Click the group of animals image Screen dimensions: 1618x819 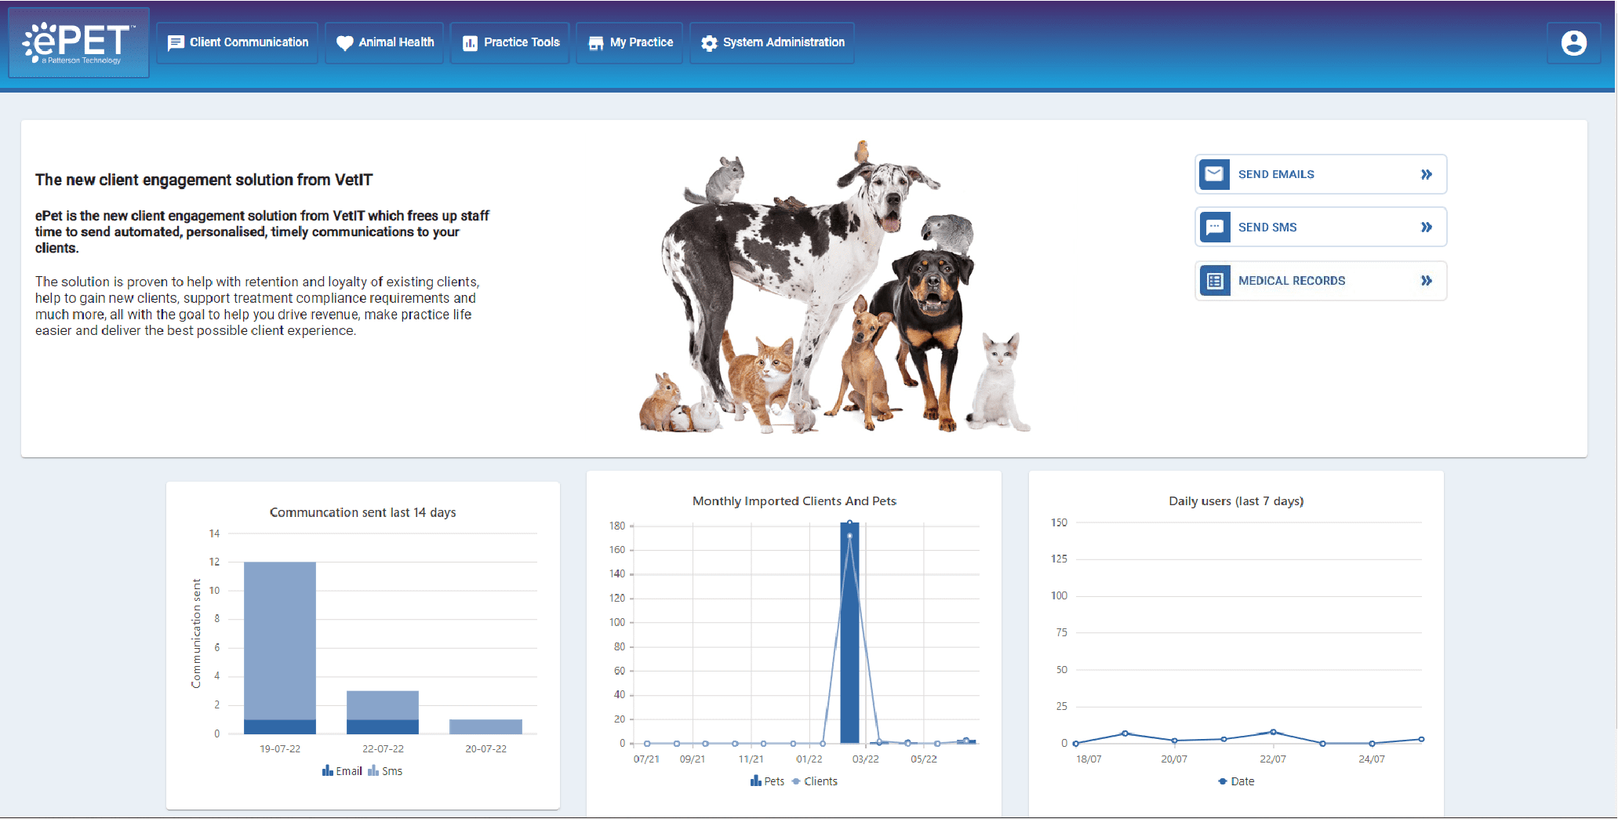834,287
